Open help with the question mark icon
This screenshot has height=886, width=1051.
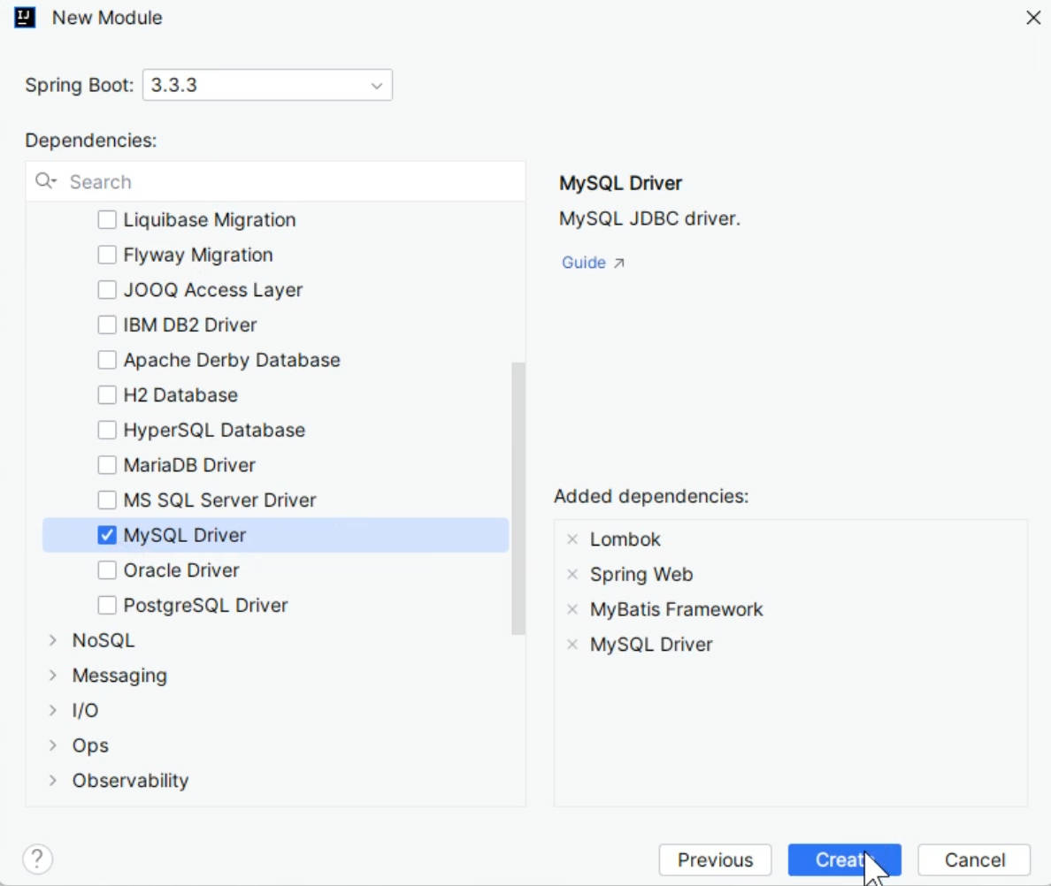(38, 859)
